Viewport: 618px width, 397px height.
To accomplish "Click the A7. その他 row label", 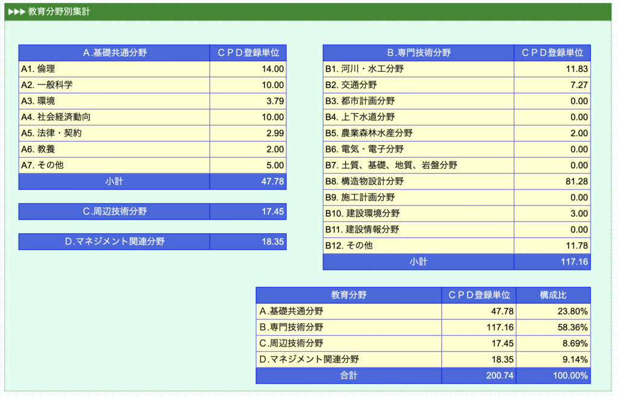I will pos(42,165).
